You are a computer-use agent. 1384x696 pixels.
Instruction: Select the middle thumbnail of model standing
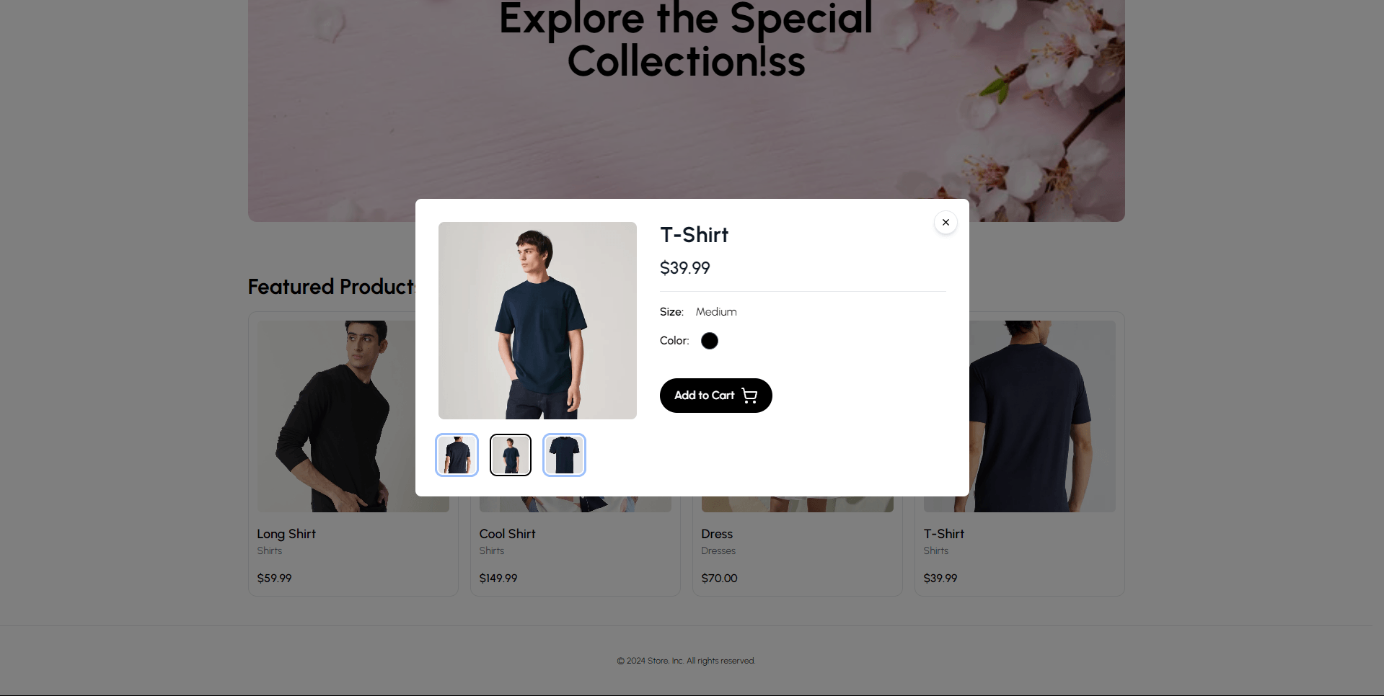[x=511, y=455]
